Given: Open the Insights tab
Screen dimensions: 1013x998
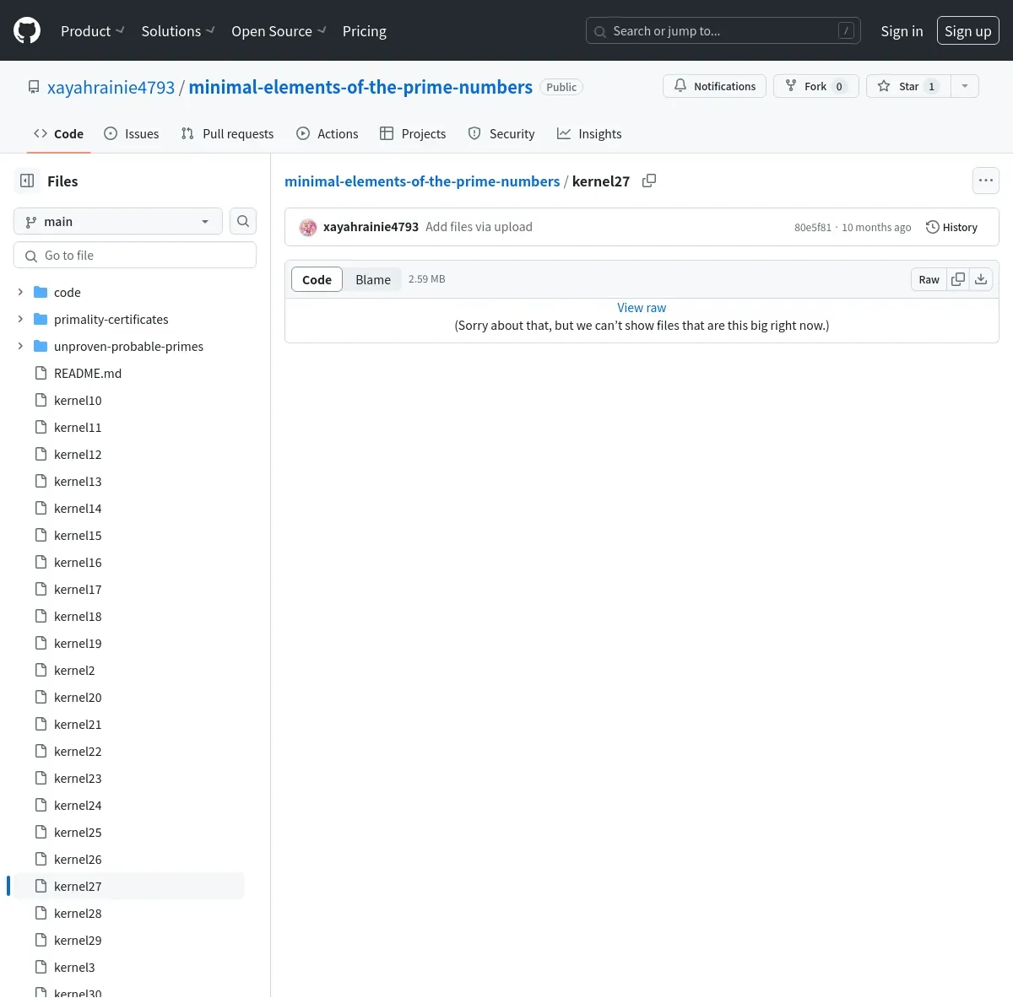Looking at the screenshot, I should click(589, 133).
